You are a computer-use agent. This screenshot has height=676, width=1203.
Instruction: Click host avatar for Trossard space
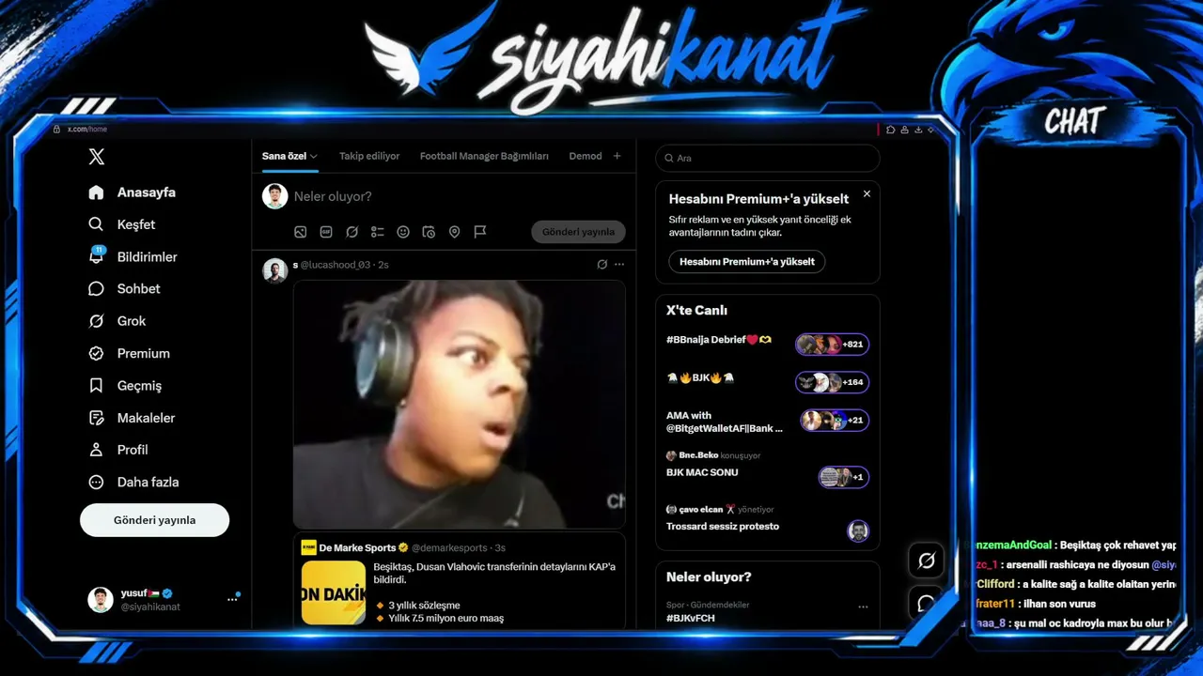(x=858, y=530)
